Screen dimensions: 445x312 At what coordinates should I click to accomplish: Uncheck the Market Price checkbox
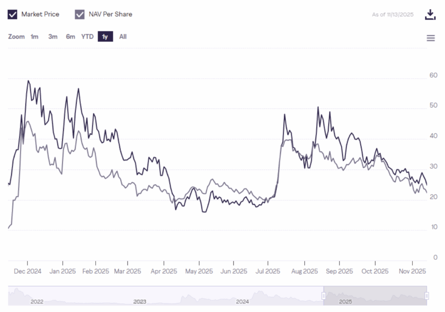click(x=13, y=14)
